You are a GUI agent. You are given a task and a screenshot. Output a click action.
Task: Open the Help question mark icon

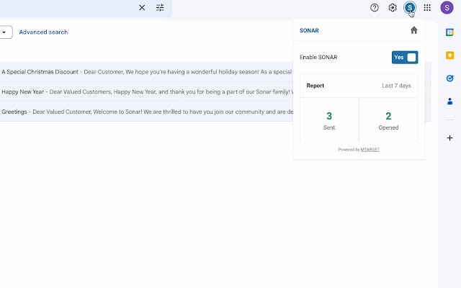click(x=375, y=8)
